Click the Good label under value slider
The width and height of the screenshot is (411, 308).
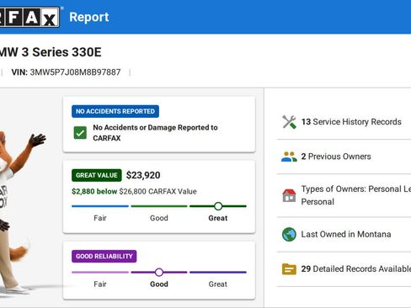[159, 218]
